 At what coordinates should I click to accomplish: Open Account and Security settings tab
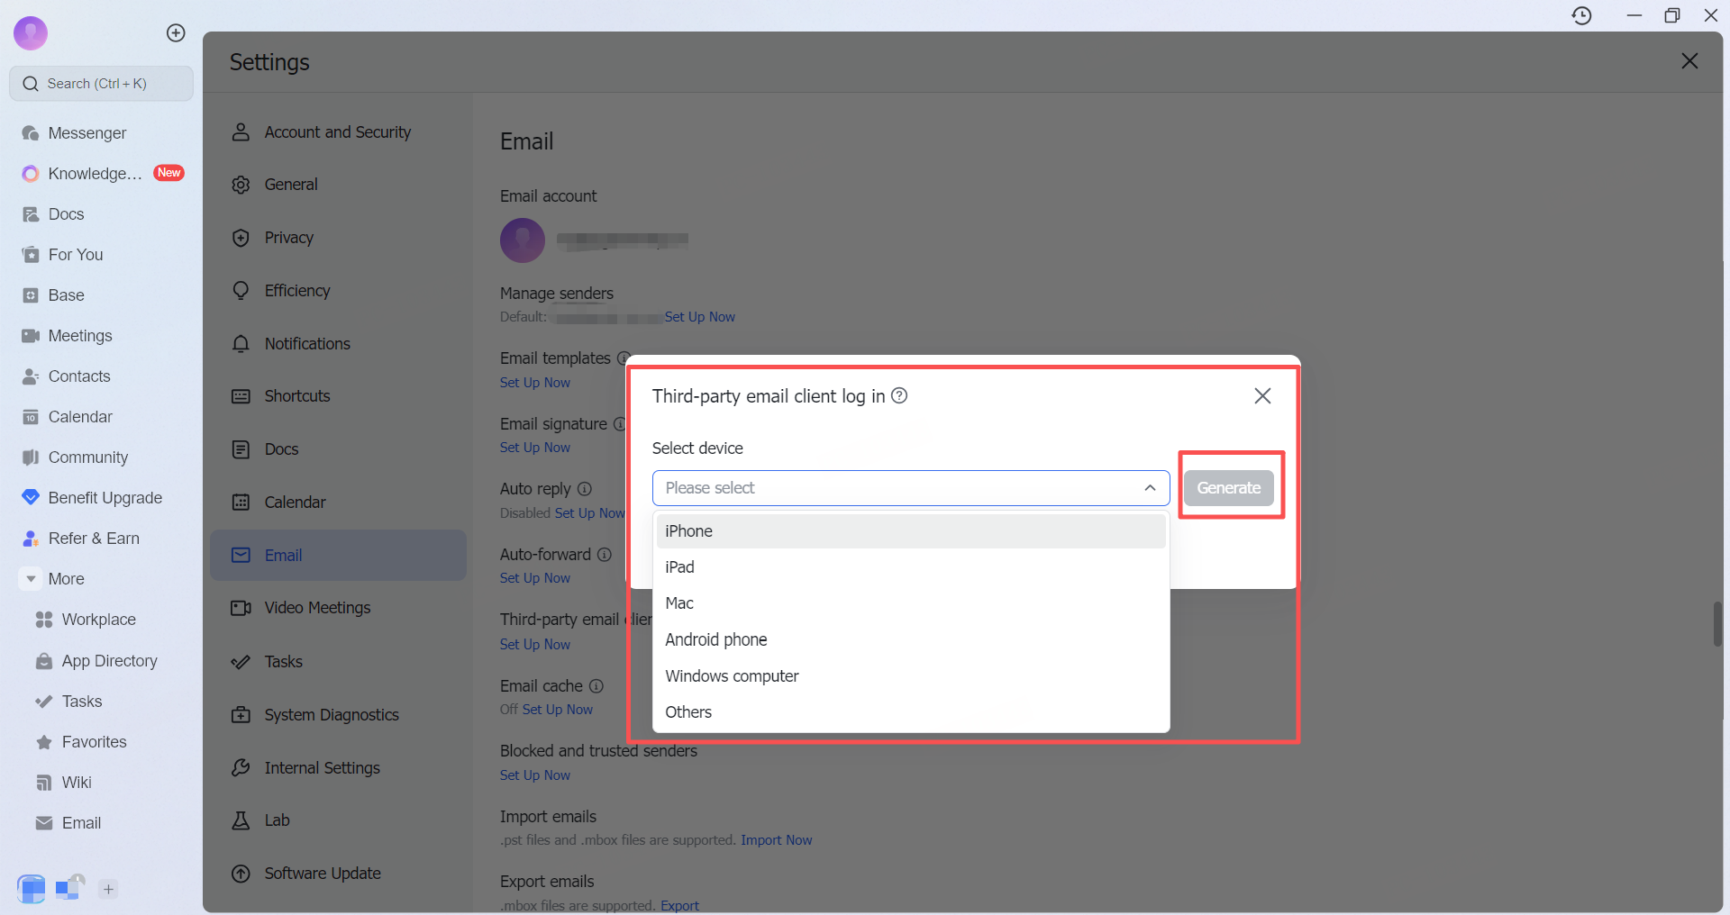coord(337,132)
